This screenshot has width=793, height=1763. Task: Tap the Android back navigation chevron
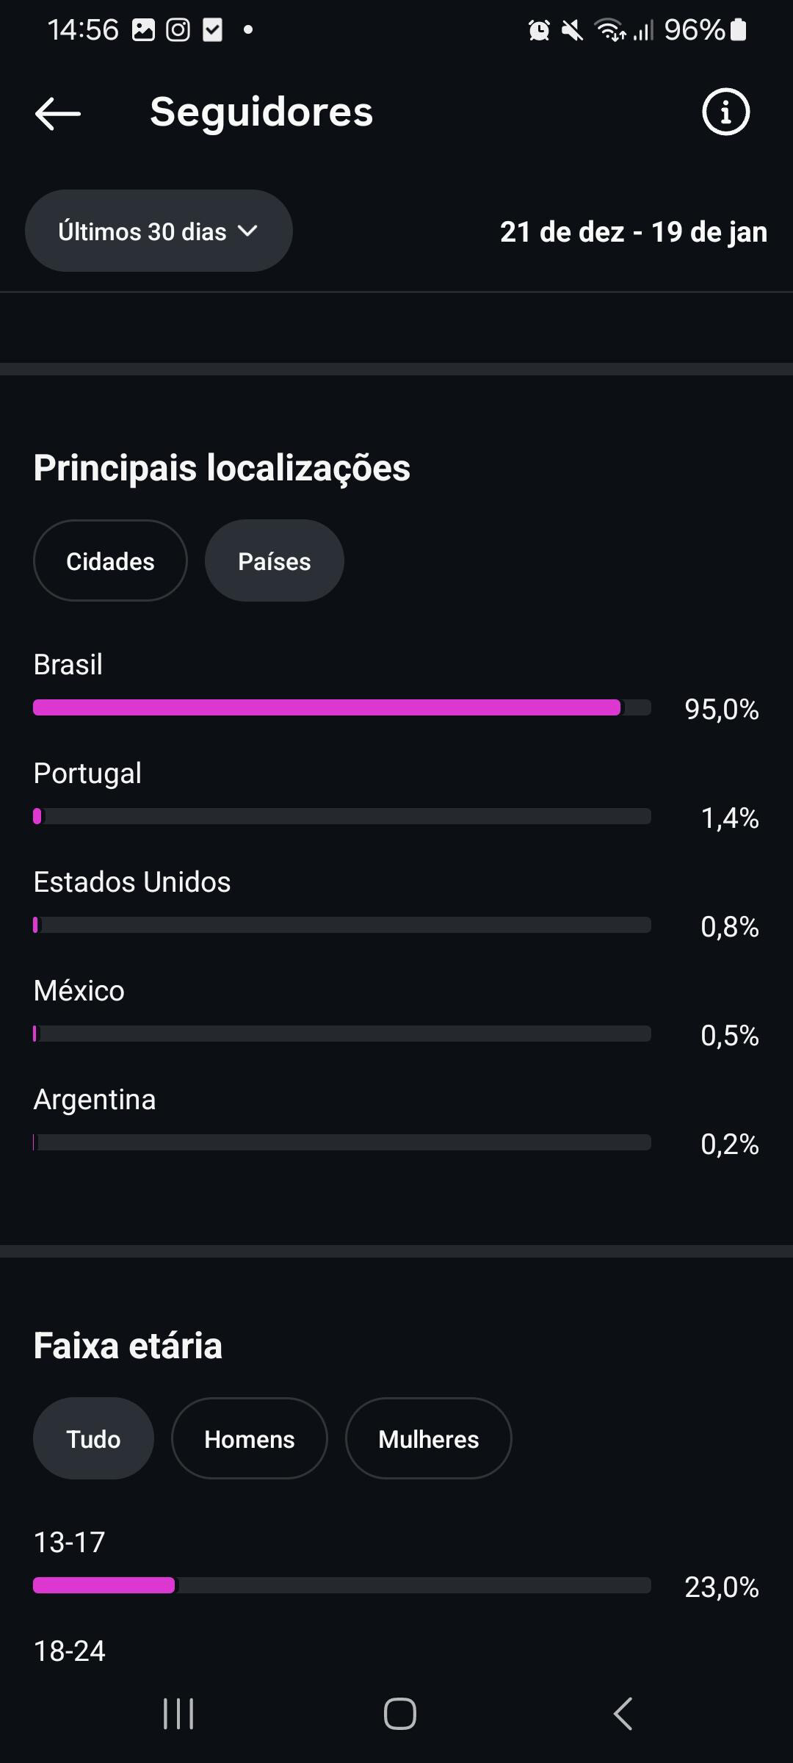(623, 1714)
